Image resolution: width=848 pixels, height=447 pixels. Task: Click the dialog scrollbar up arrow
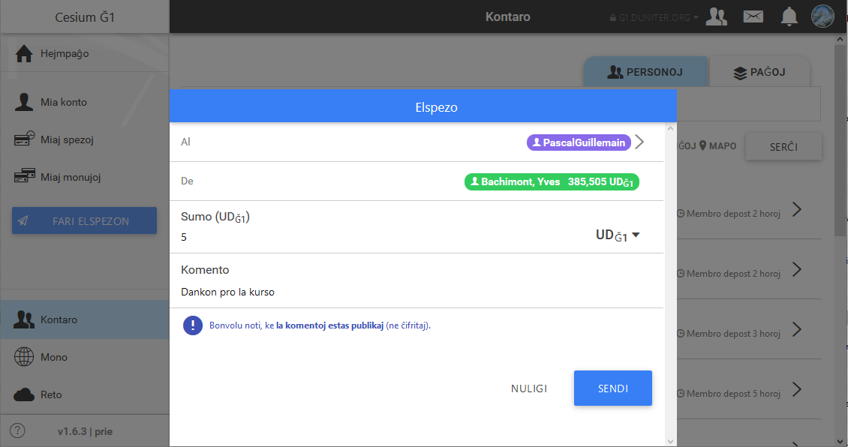pos(671,129)
